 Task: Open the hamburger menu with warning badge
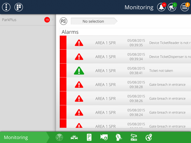[x=185, y=7]
